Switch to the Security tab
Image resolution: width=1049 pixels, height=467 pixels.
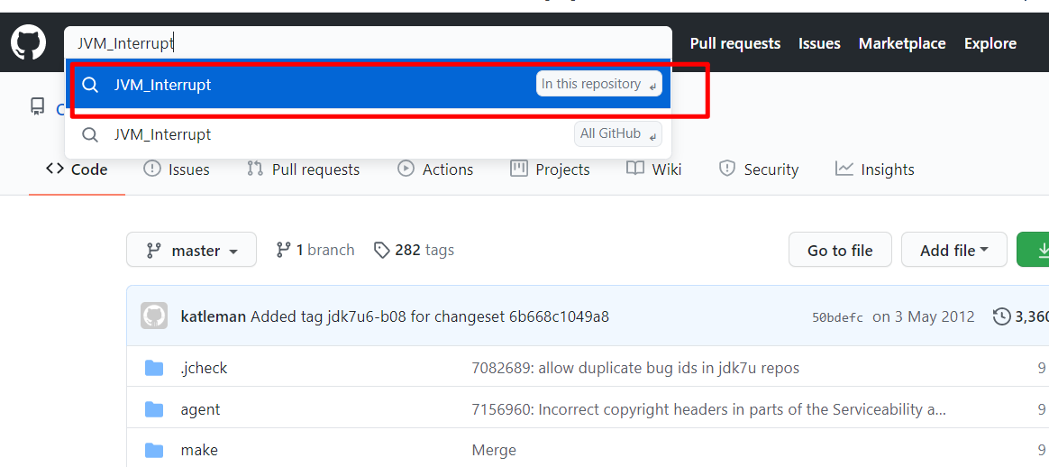(759, 169)
